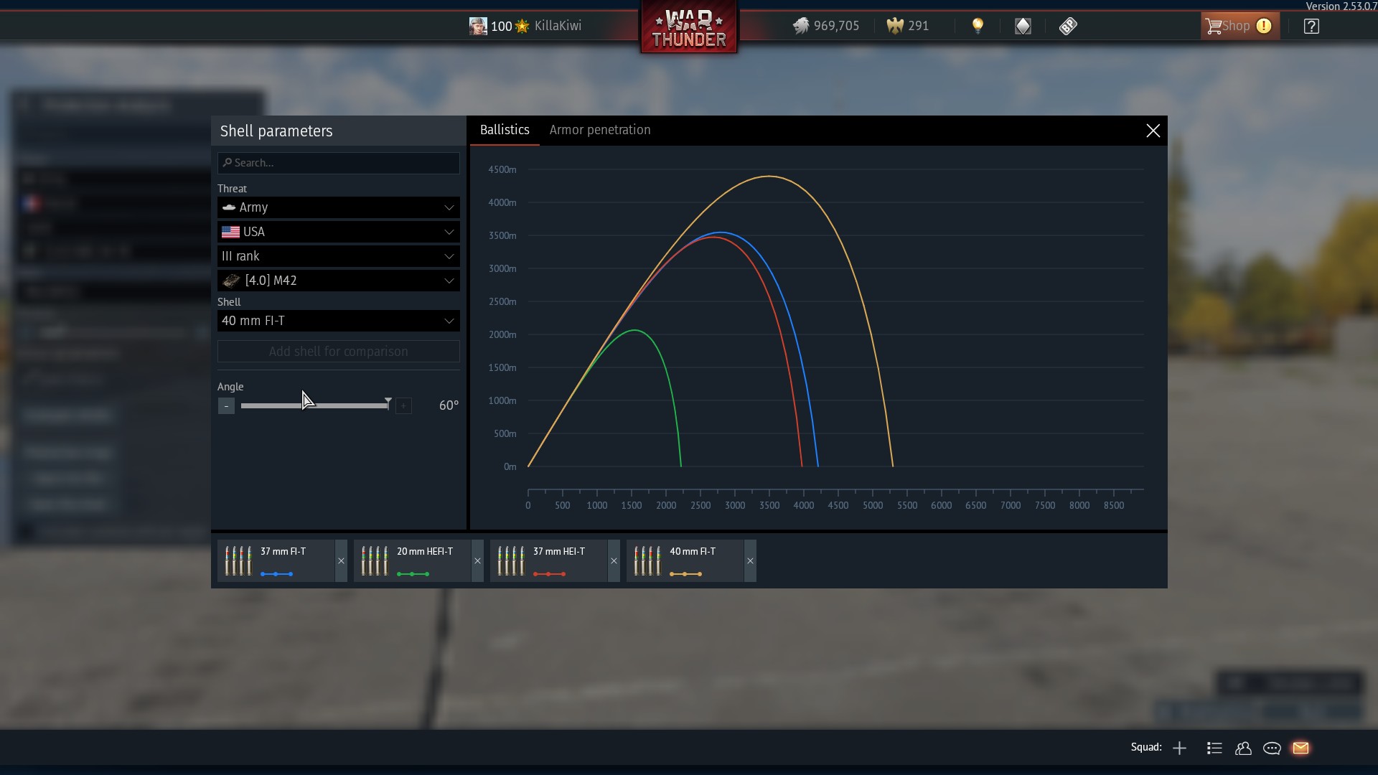Image resolution: width=1378 pixels, height=775 pixels.
Task: Expand the 40 mm FI-T shell dropdown
Action: coord(338,321)
